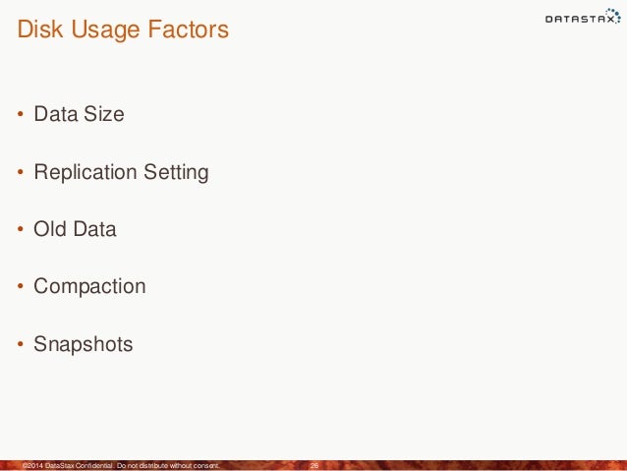Viewport: 627px width, 471px height.
Task: Click the word Replication in the list
Action: (85, 172)
